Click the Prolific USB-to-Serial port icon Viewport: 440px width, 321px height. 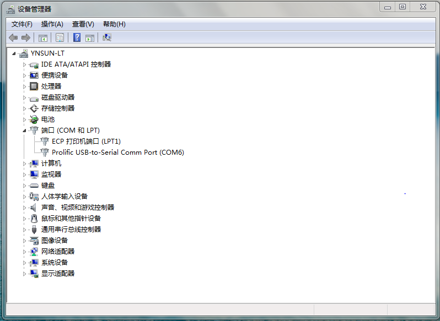(x=45, y=153)
